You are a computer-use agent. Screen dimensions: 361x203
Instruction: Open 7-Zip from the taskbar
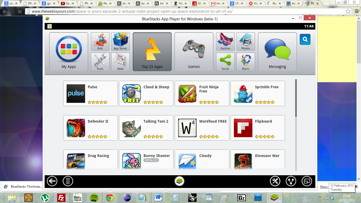(x=241, y=197)
